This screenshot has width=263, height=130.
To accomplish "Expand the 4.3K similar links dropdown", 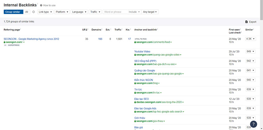I will (251, 39).
